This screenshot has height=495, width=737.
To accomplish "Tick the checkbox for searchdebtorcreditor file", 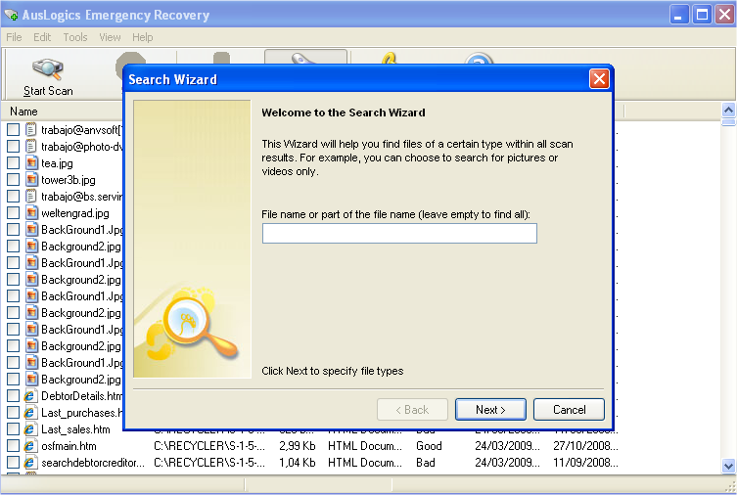I will pos(13,463).
